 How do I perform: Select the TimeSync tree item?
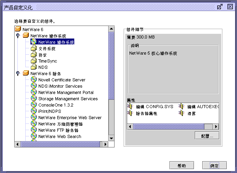click(48, 61)
